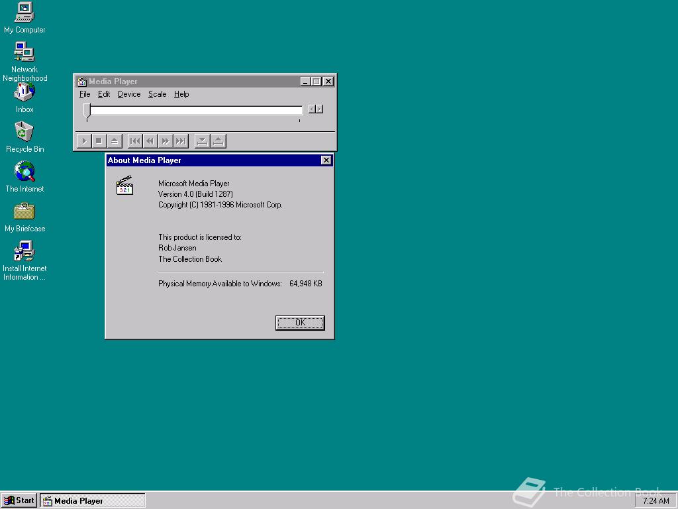Screen dimensions: 678x509
Task: Click the Fast Forward button
Action: [x=165, y=141]
